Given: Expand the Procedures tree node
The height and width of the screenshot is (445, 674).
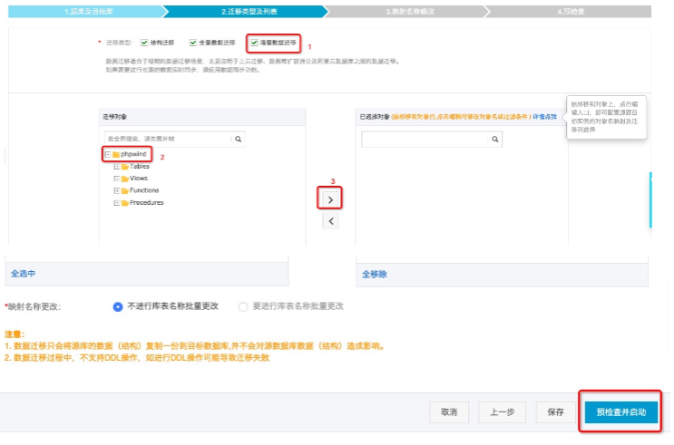Looking at the screenshot, I should pos(116,203).
